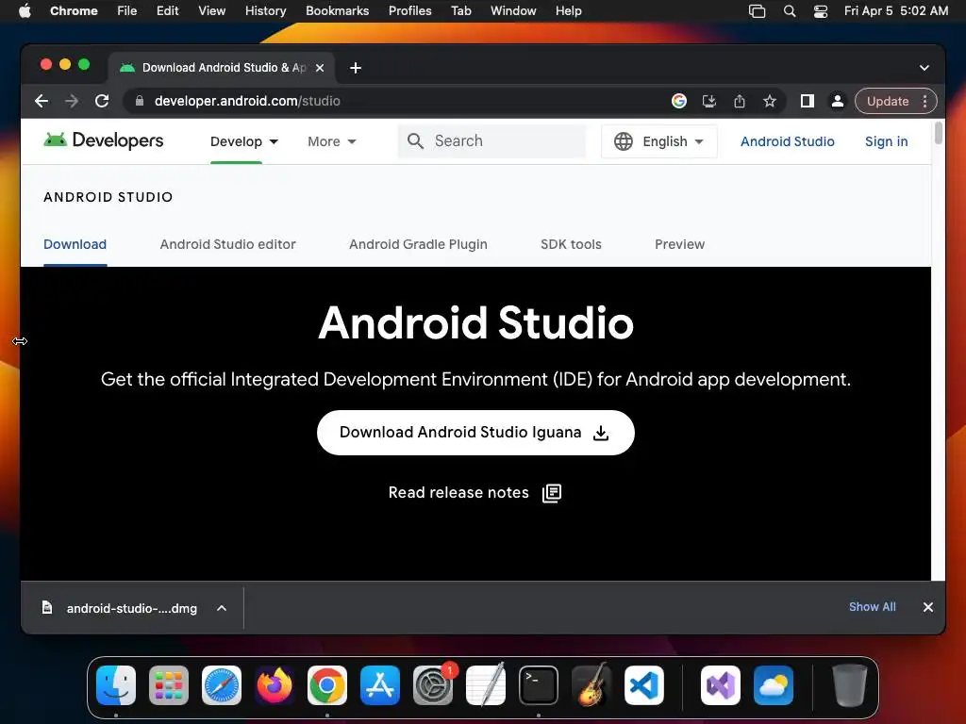The image size is (966, 724).
Task: Click the page vertical scrollbar
Action: [939, 133]
